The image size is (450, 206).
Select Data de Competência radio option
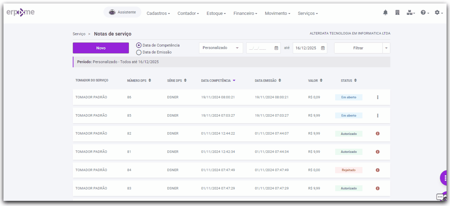139,45
